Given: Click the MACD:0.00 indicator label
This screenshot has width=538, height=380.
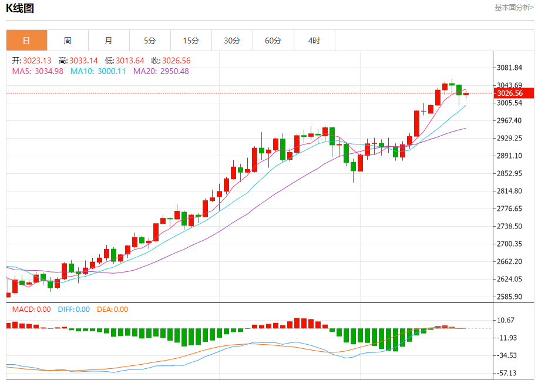Looking at the screenshot, I should point(32,310).
